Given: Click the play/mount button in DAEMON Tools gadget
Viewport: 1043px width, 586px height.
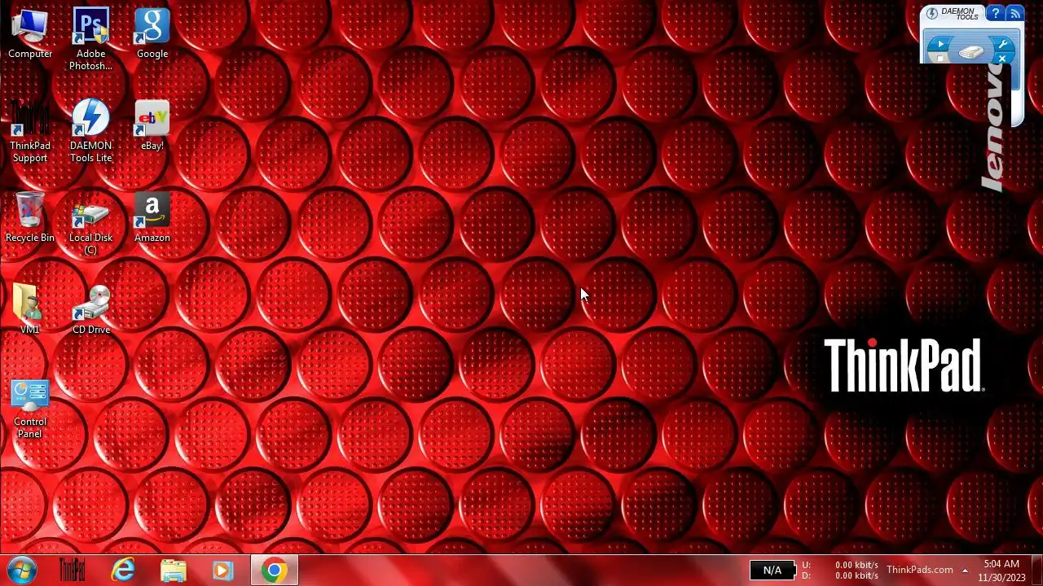Looking at the screenshot, I should [940, 45].
